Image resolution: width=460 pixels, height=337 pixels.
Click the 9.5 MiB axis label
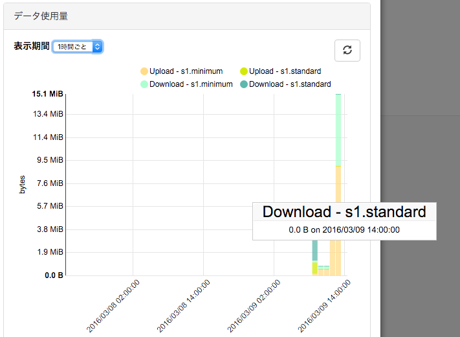50,160
